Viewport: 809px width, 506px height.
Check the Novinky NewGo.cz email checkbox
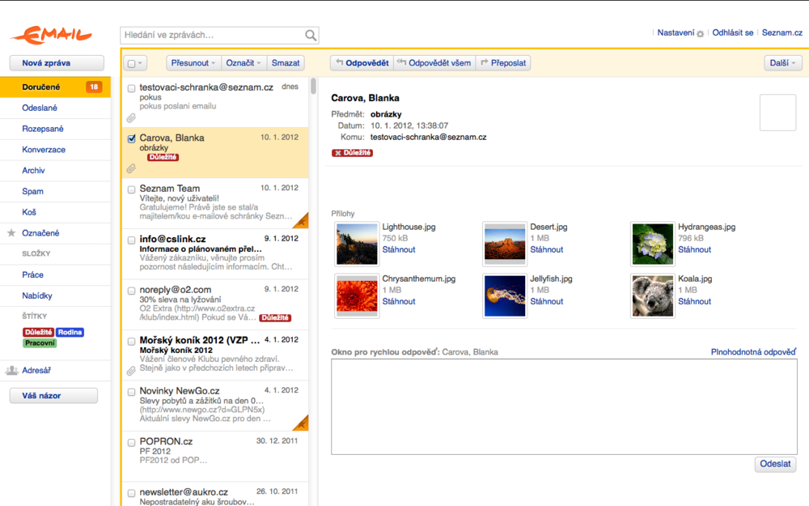pos(132,392)
